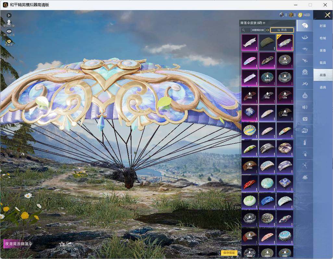Switch to the 战备 tab

pyautogui.click(x=323, y=75)
